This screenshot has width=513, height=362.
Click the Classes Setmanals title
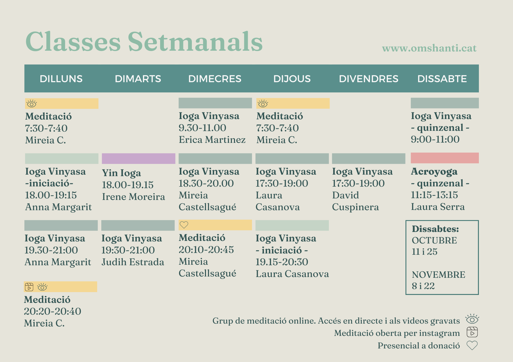coord(144,42)
